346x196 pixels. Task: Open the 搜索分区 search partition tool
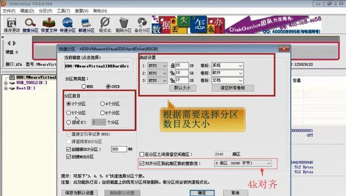pos(30,25)
